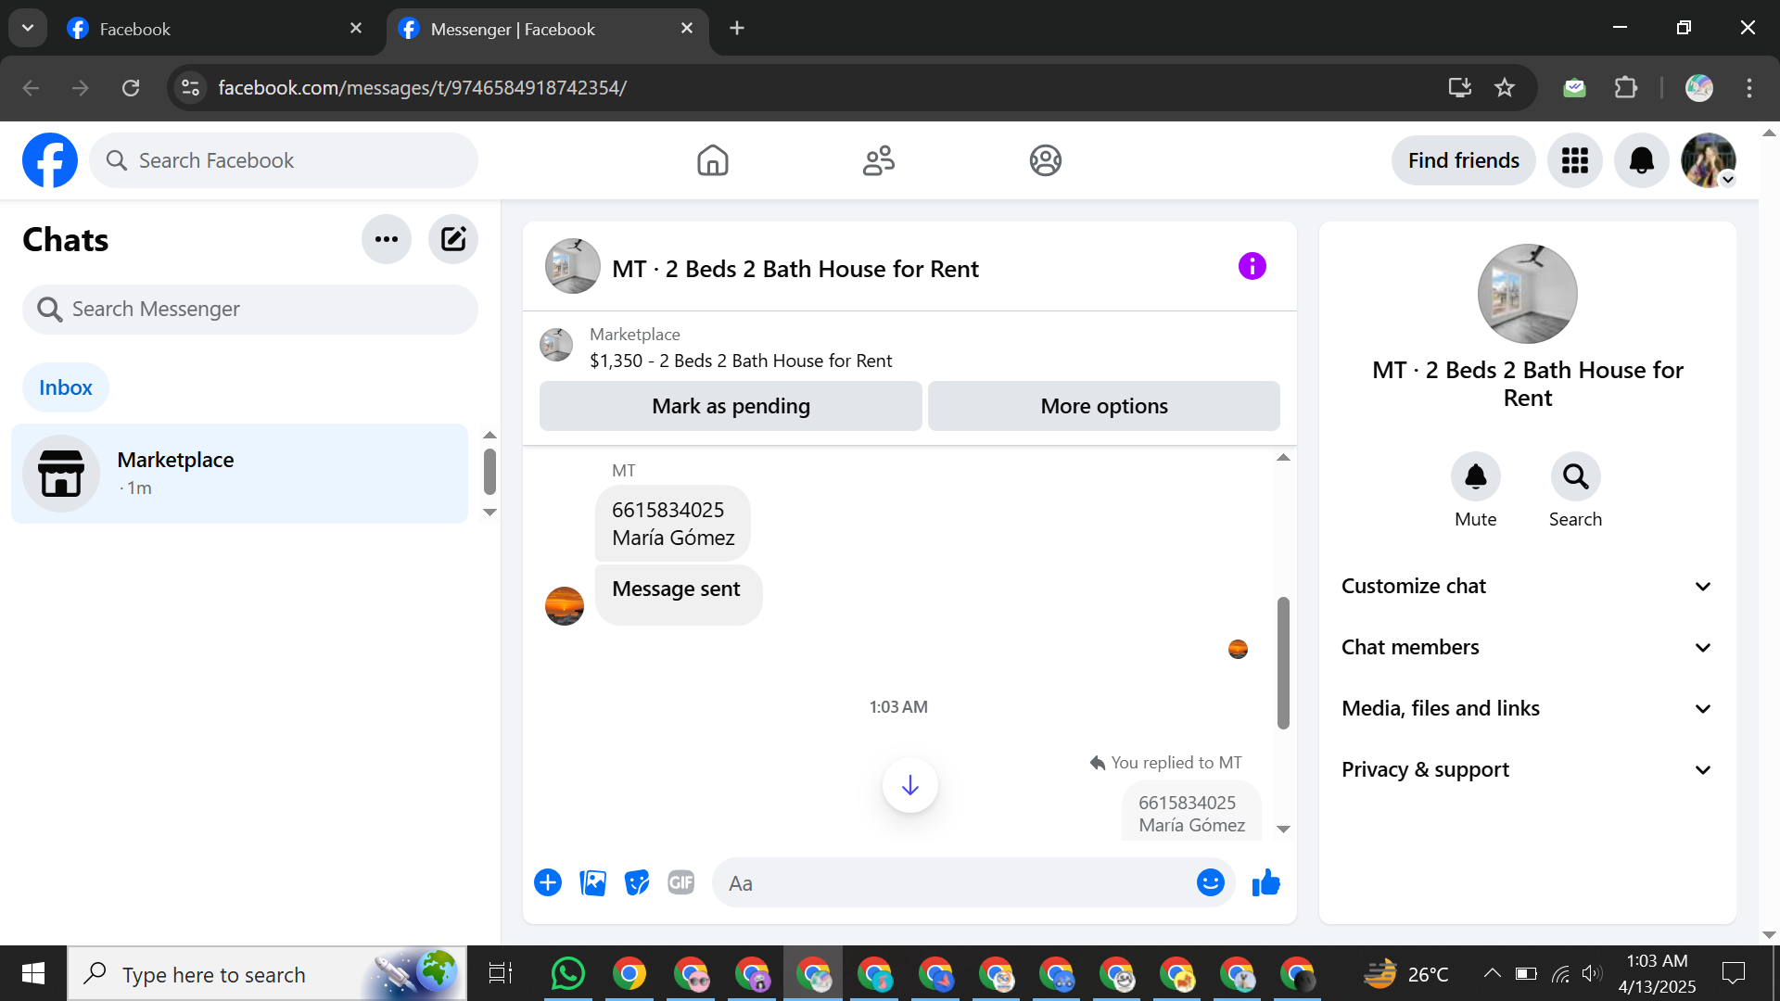
Task: Open WhatsApp from the taskbar
Action: click(x=568, y=973)
